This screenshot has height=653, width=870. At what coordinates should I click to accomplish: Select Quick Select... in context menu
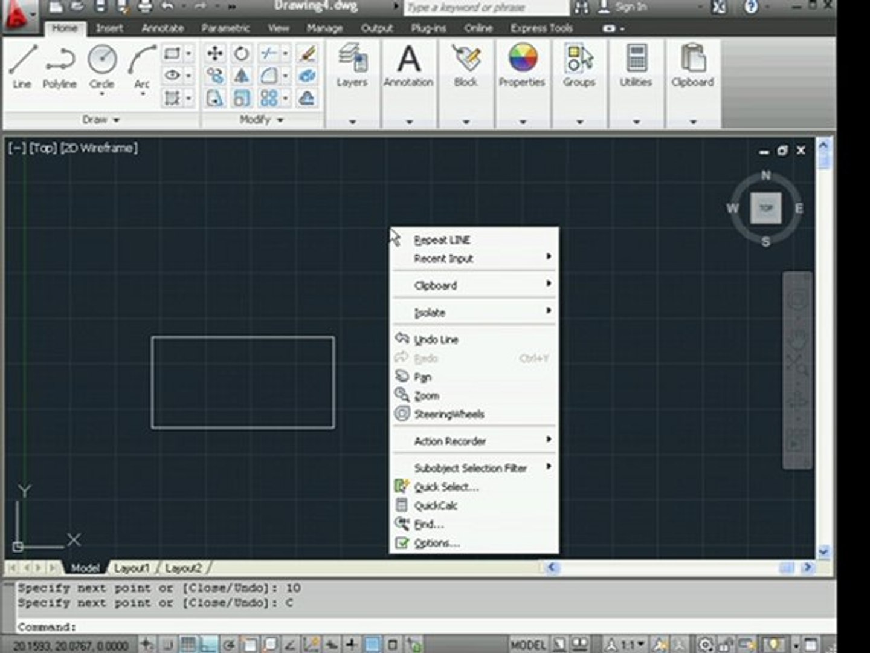pyautogui.click(x=474, y=486)
